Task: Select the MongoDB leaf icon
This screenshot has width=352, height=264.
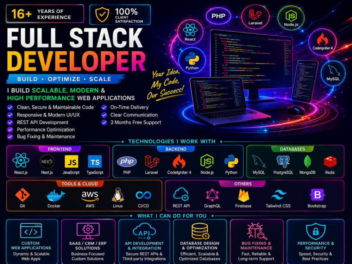Action: click(x=307, y=162)
